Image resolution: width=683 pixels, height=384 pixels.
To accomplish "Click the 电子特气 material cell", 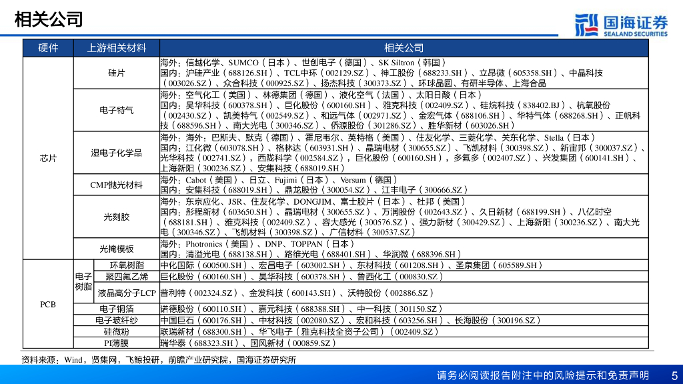I will [116, 110].
